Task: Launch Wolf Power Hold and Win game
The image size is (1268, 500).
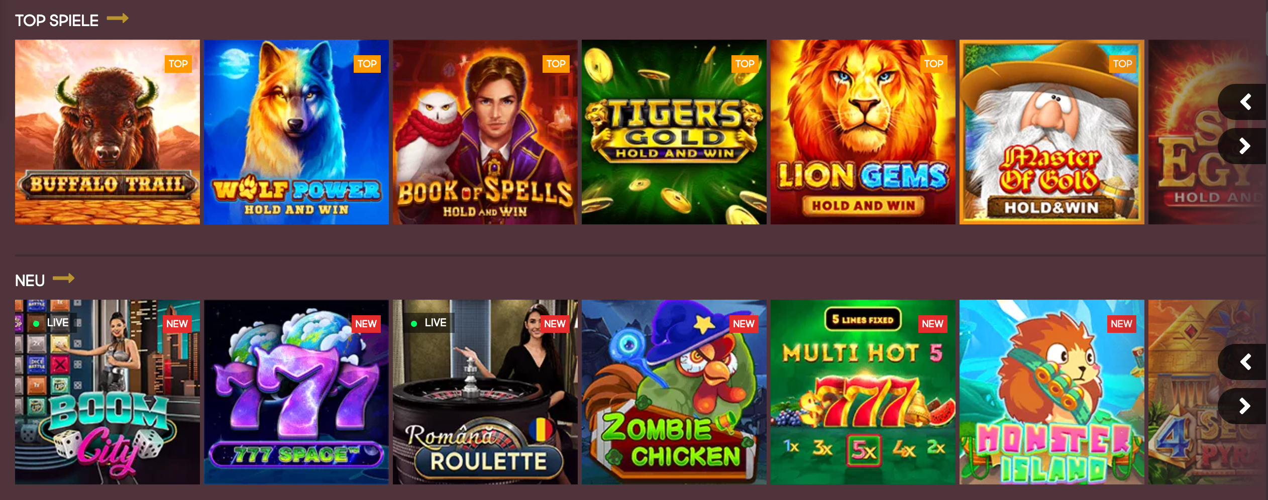Action: (296, 132)
